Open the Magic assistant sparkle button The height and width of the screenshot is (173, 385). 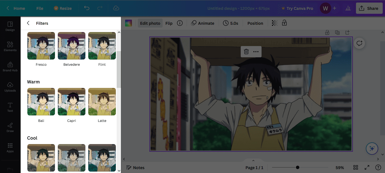click(x=372, y=149)
